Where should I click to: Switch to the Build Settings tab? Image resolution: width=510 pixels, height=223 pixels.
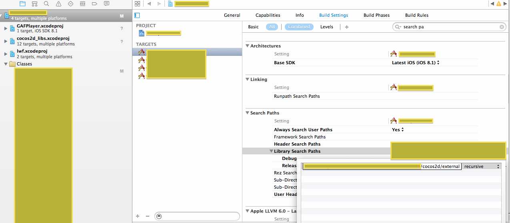coord(334,15)
